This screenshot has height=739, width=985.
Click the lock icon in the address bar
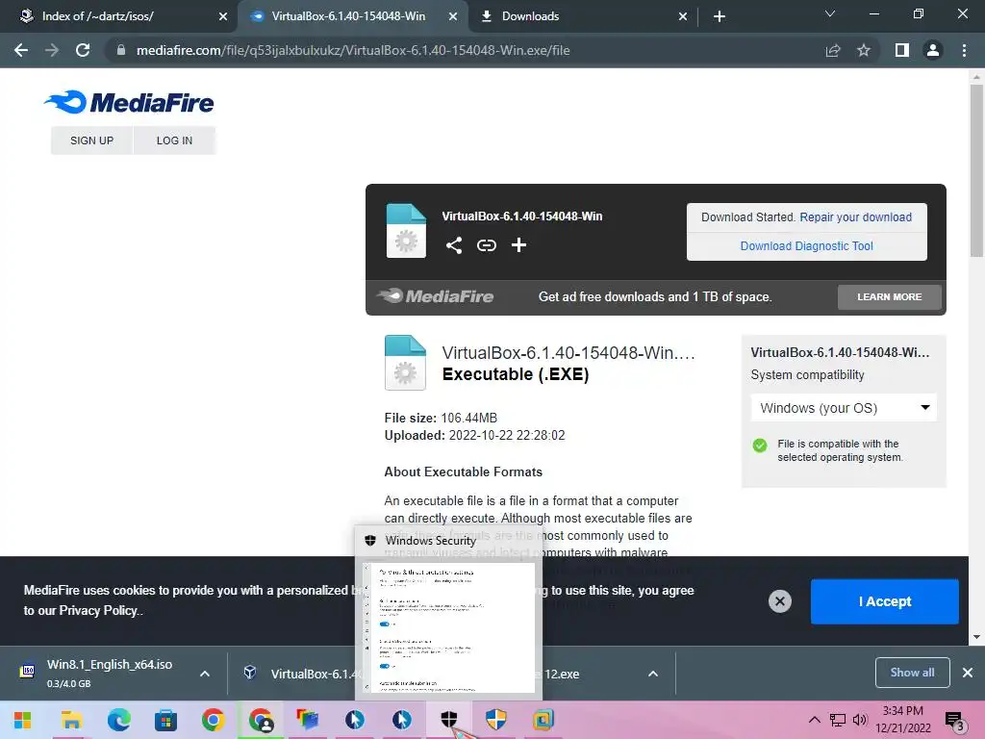[121, 50]
